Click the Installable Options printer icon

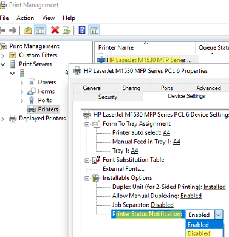97,178
